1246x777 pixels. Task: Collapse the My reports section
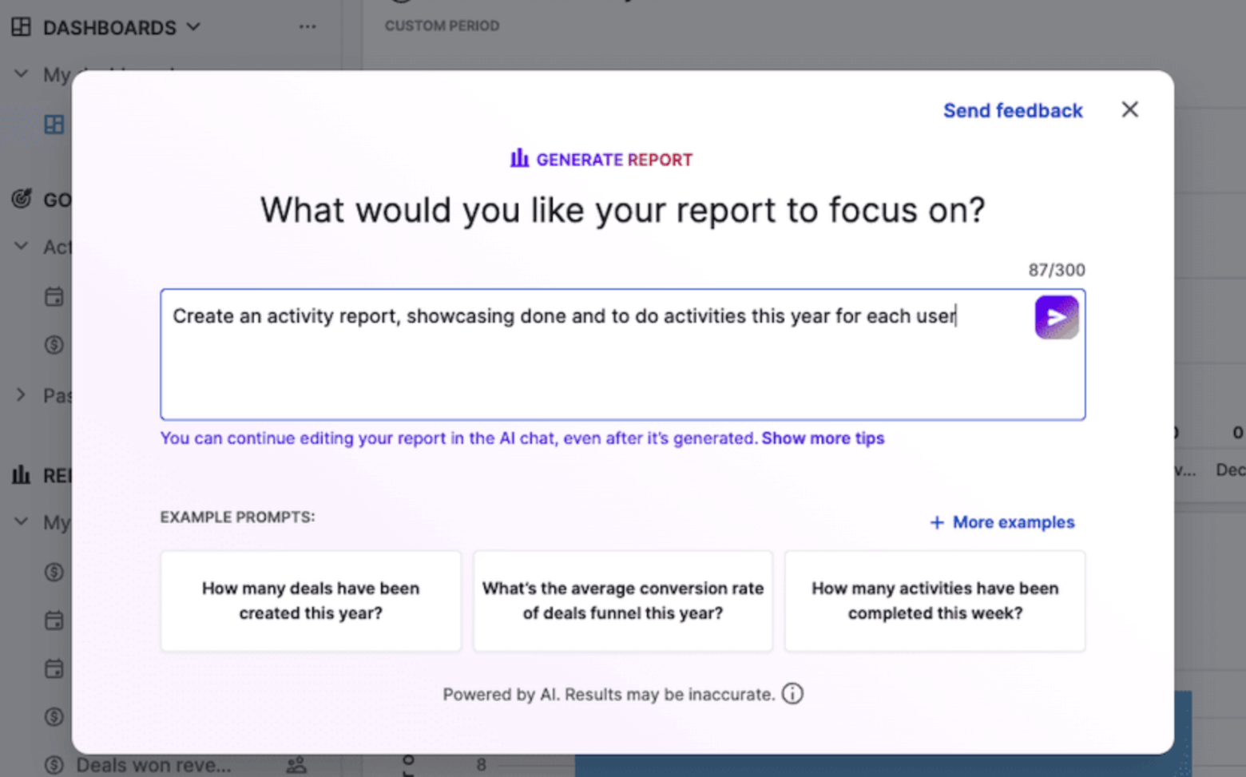[x=20, y=521]
